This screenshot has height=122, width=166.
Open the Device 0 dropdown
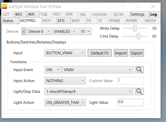(x=39, y=31)
